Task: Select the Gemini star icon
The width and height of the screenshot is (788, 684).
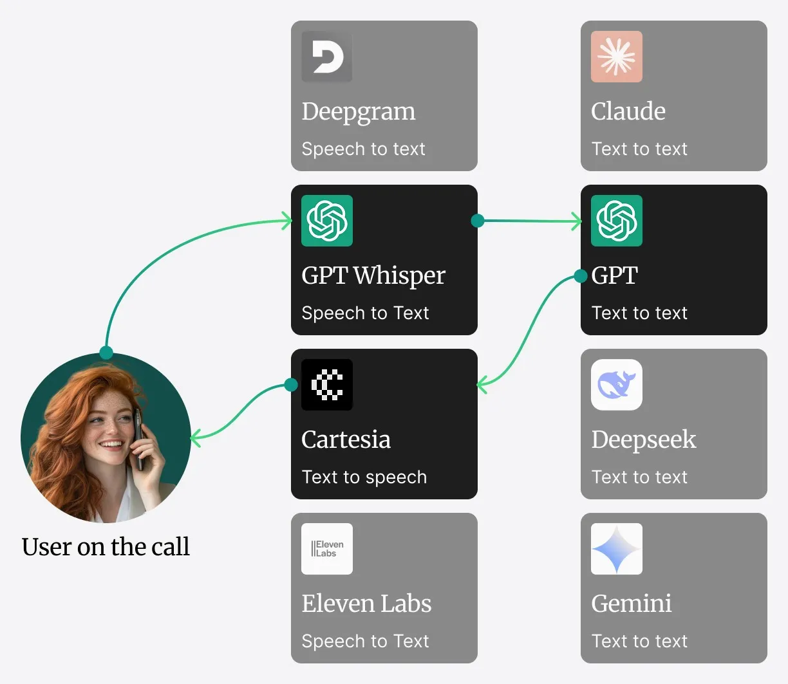Action: [x=616, y=549]
